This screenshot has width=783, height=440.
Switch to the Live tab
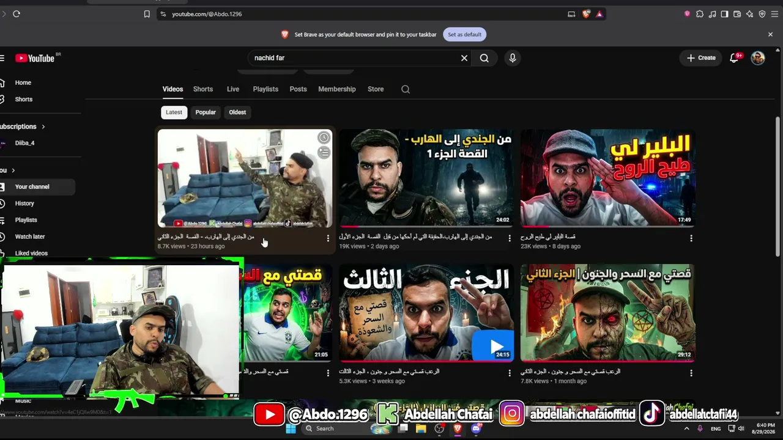(233, 89)
